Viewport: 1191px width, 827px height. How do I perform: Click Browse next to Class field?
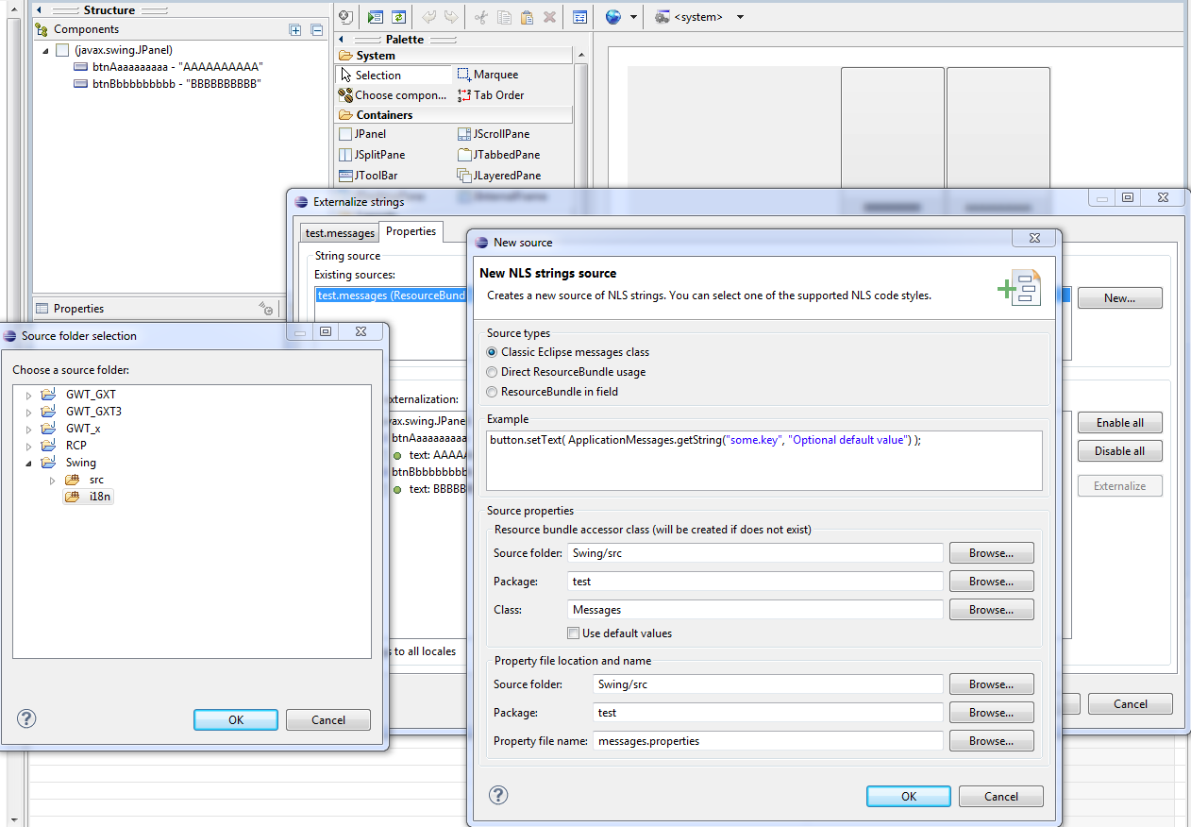click(x=991, y=610)
